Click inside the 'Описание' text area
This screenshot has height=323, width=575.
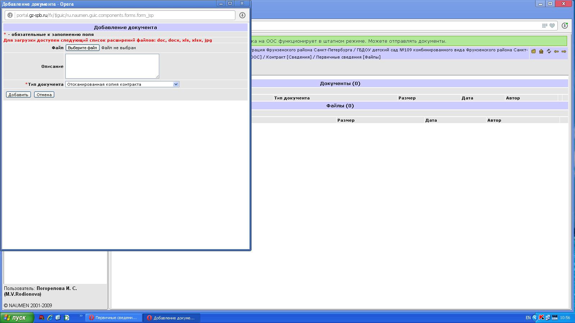(x=112, y=66)
